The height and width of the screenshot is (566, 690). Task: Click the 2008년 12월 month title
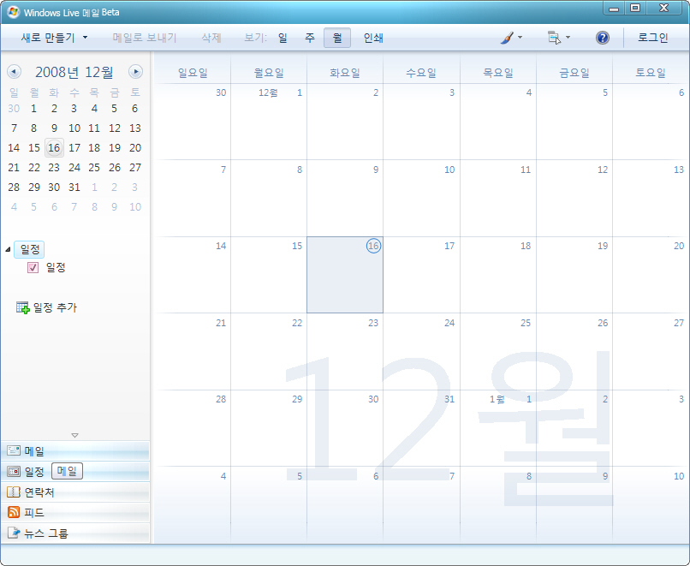(74, 72)
